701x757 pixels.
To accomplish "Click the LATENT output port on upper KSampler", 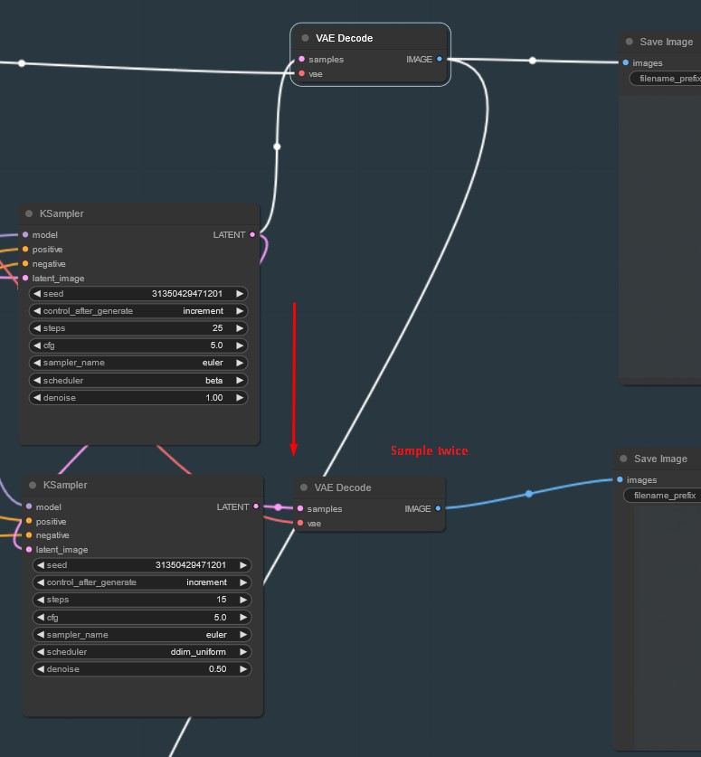I will click(x=252, y=234).
